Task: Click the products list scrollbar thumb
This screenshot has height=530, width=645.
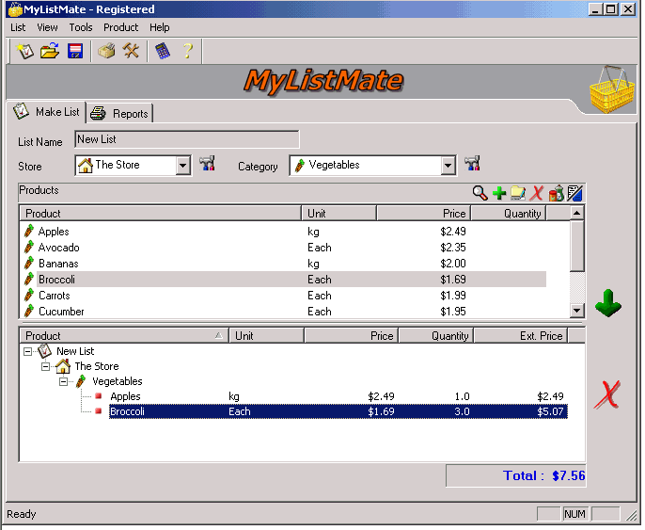Action: pyautogui.click(x=577, y=246)
